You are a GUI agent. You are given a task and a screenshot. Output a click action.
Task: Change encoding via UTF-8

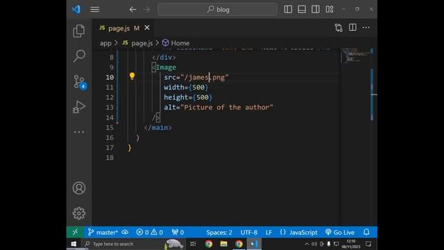click(x=249, y=233)
